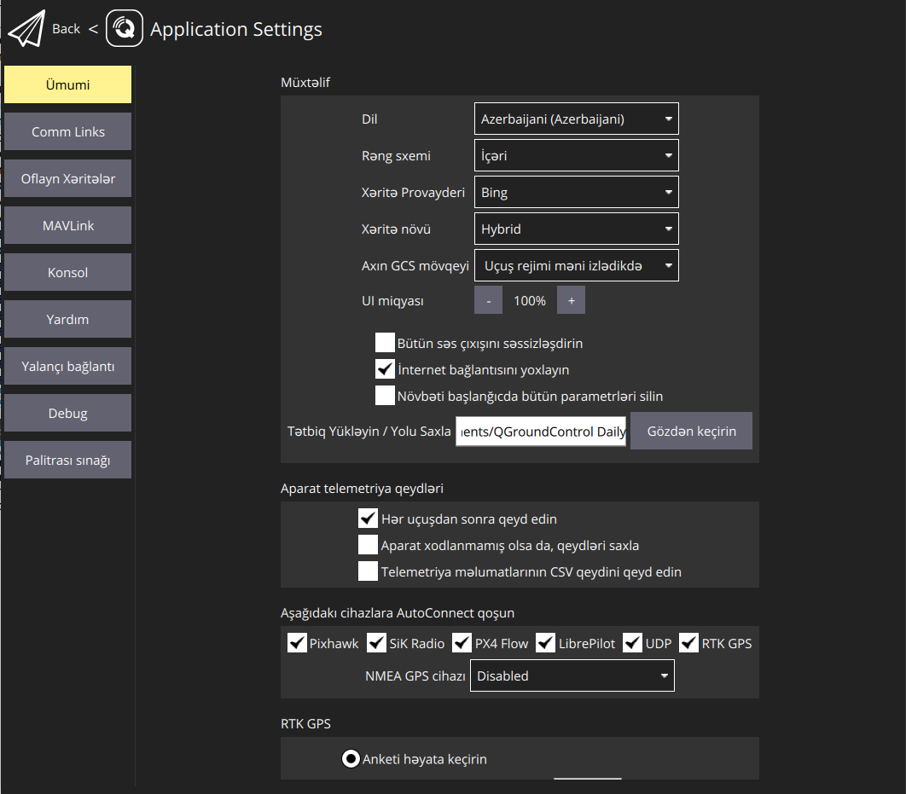This screenshot has height=794, width=906.
Task: Click the application save path input field
Action: click(540, 431)
